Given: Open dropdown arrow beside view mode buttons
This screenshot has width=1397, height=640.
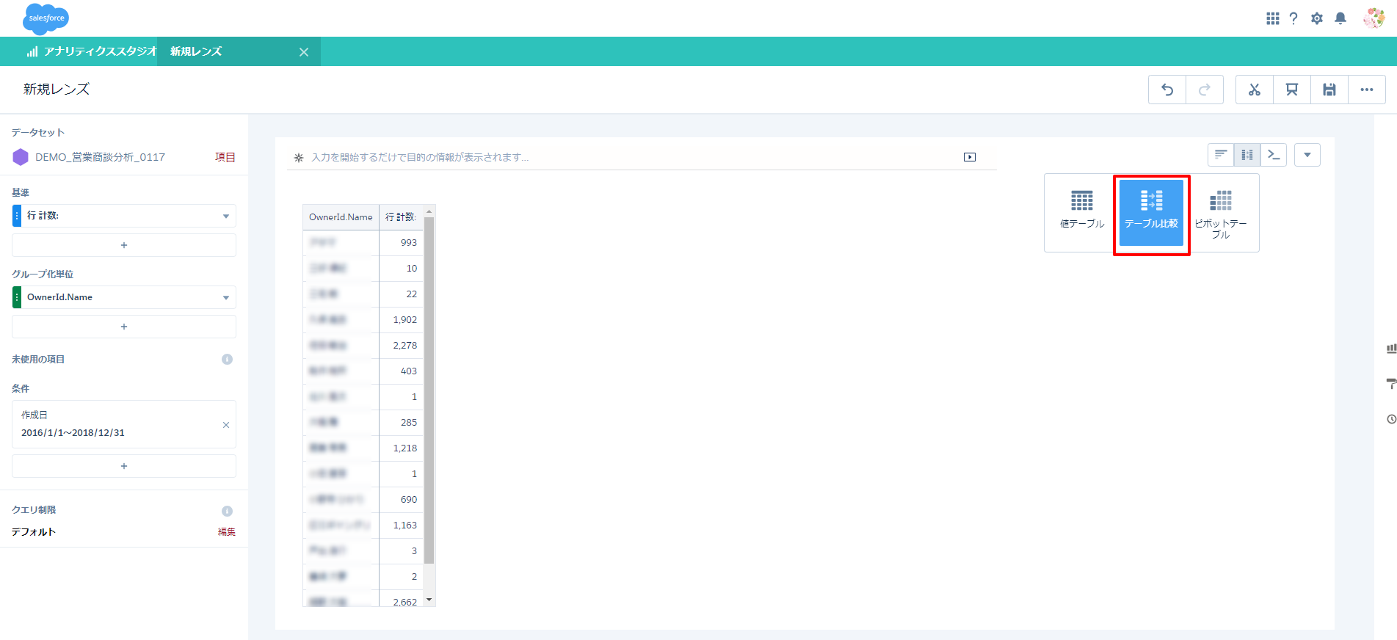Looking at the screenshot, I should pyautogui.click(x=1307, y=155).
